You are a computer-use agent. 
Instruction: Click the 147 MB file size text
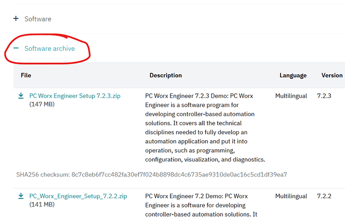click(x=42, y=104)
